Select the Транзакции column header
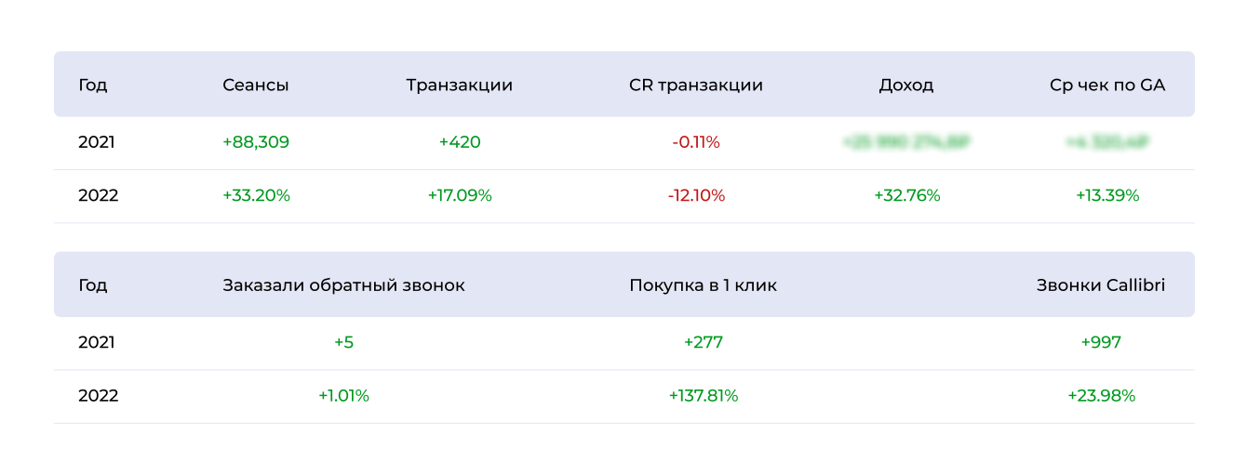The image size is (1247, 476). pyautogui.click(x=460, y=85)
